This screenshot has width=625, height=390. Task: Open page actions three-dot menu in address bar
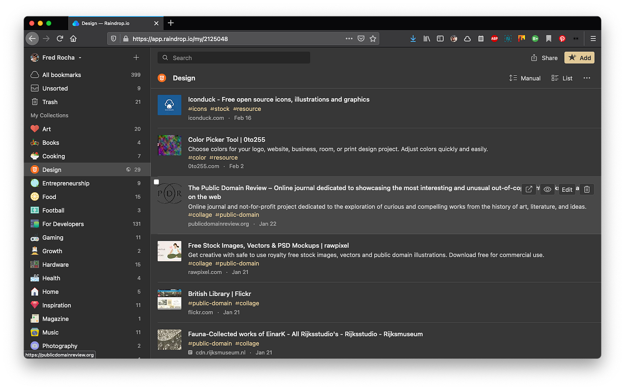coord(349,39)
